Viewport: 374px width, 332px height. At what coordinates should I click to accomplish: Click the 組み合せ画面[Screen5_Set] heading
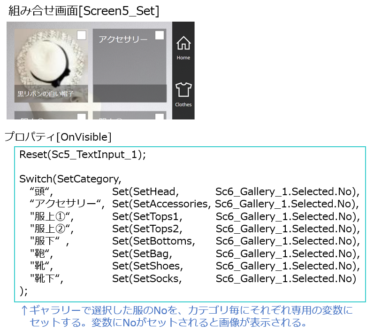point(84,11)
